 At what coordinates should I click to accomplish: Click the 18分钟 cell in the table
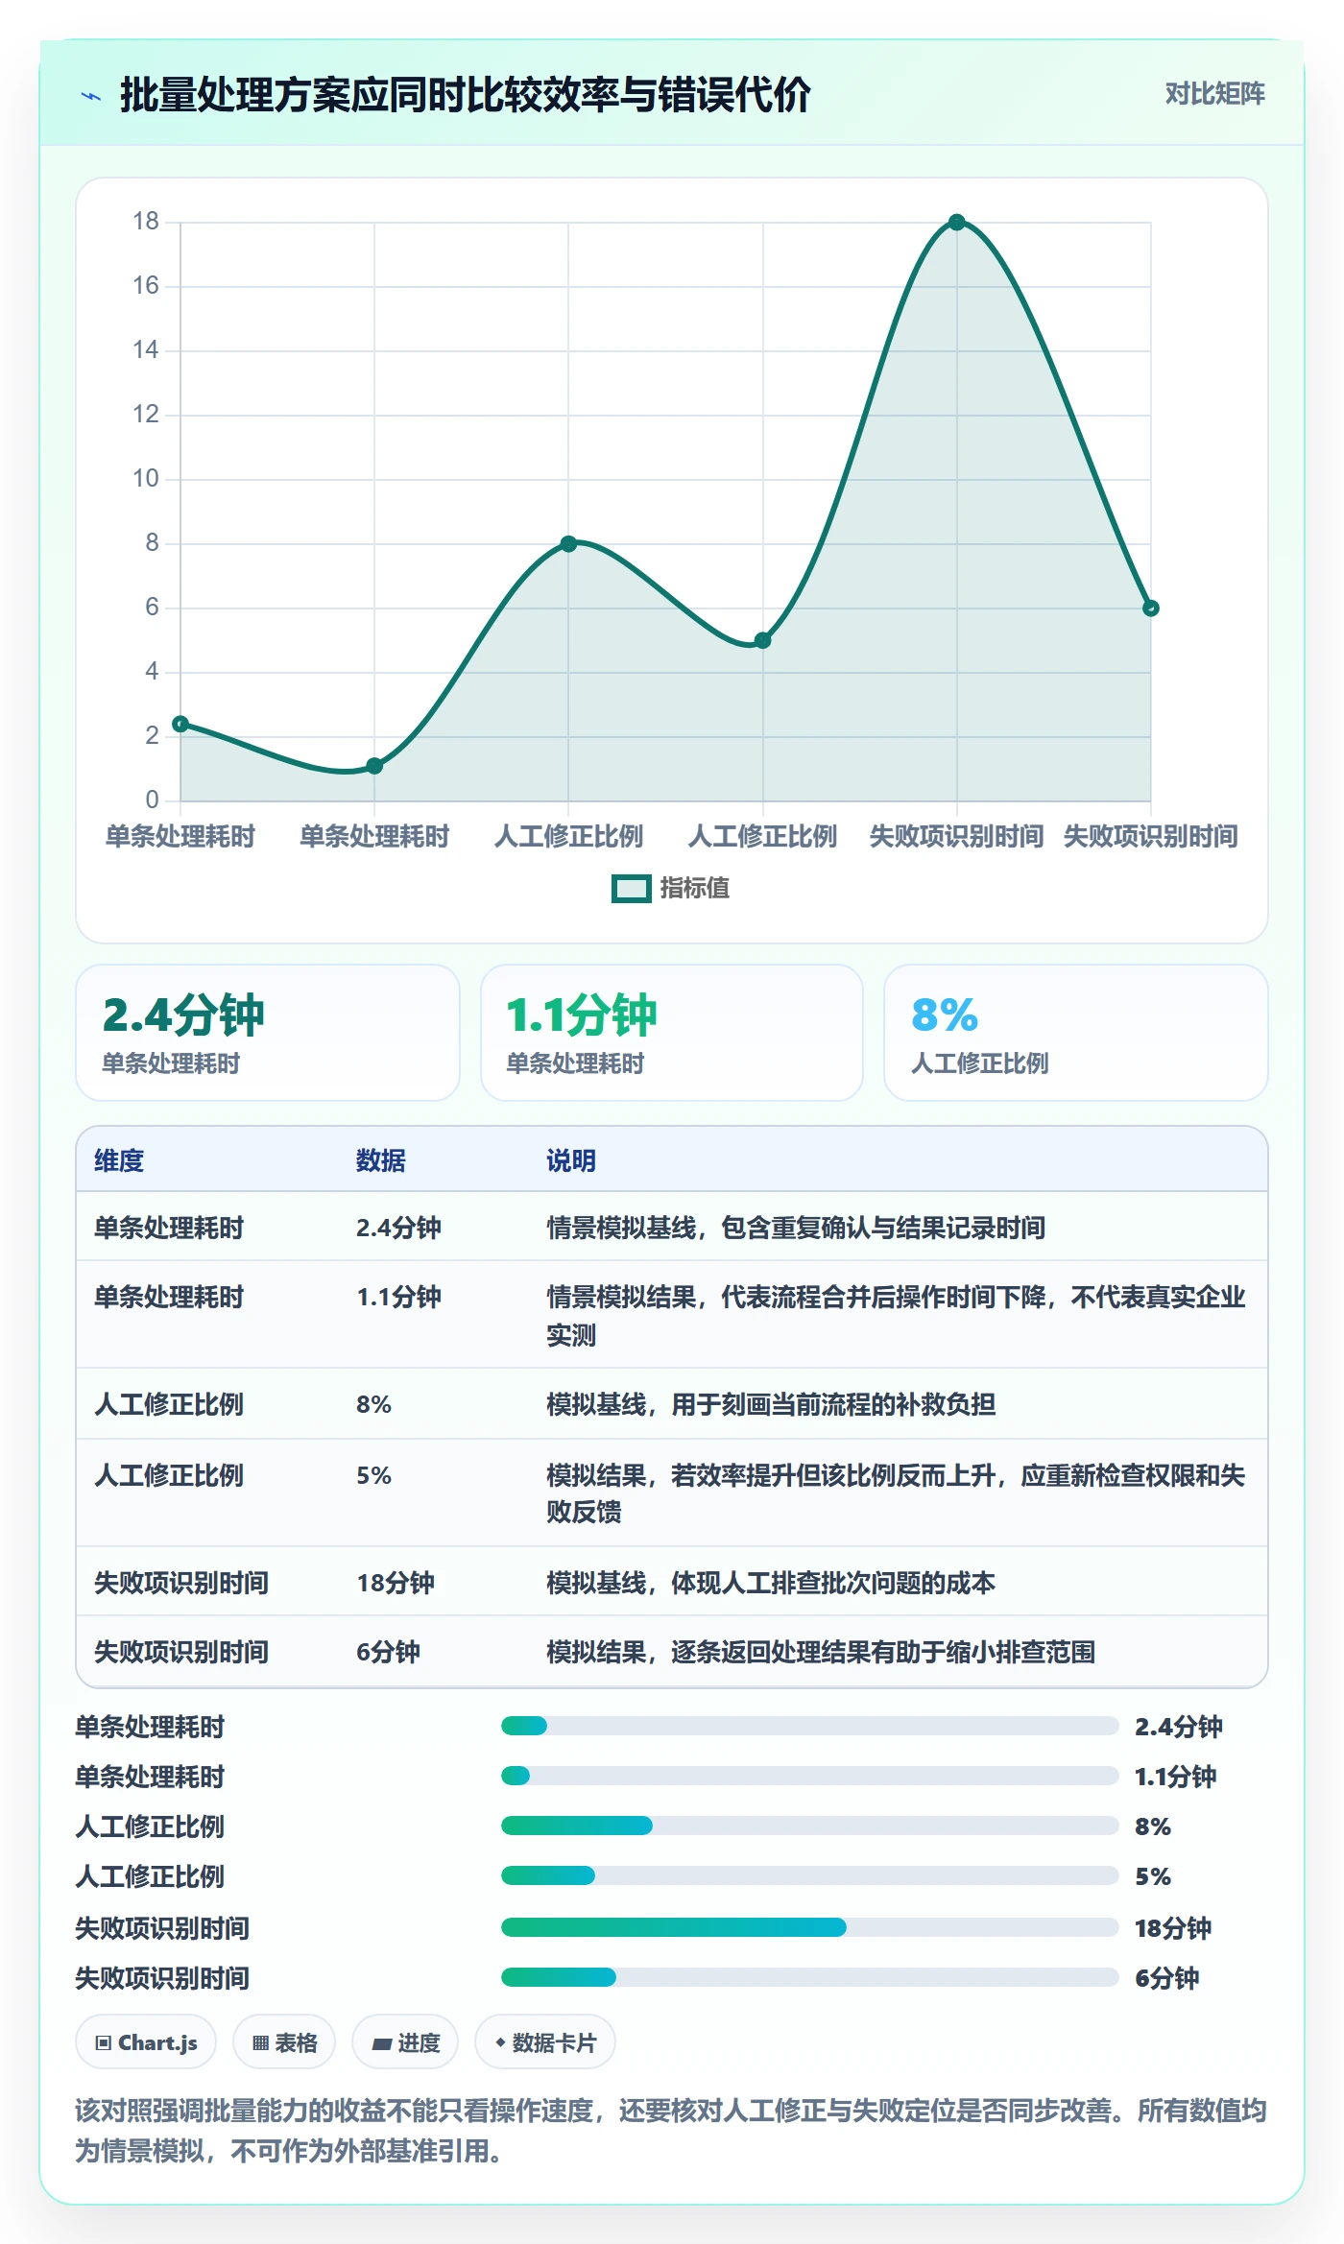396,1583
